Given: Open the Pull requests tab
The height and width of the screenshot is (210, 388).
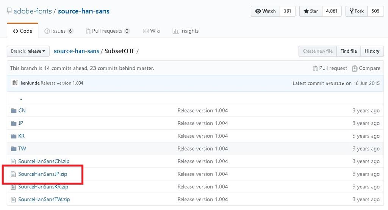Looking at the screenshot, I should pos(108,31).
